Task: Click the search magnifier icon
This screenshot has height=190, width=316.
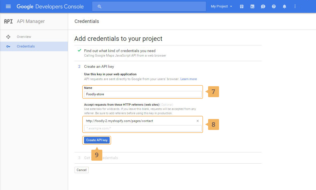Action: [x=99, y=6]
